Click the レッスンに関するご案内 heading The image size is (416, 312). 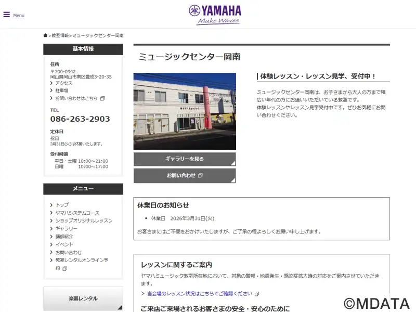pyautogui.click(x=176, y=265)
